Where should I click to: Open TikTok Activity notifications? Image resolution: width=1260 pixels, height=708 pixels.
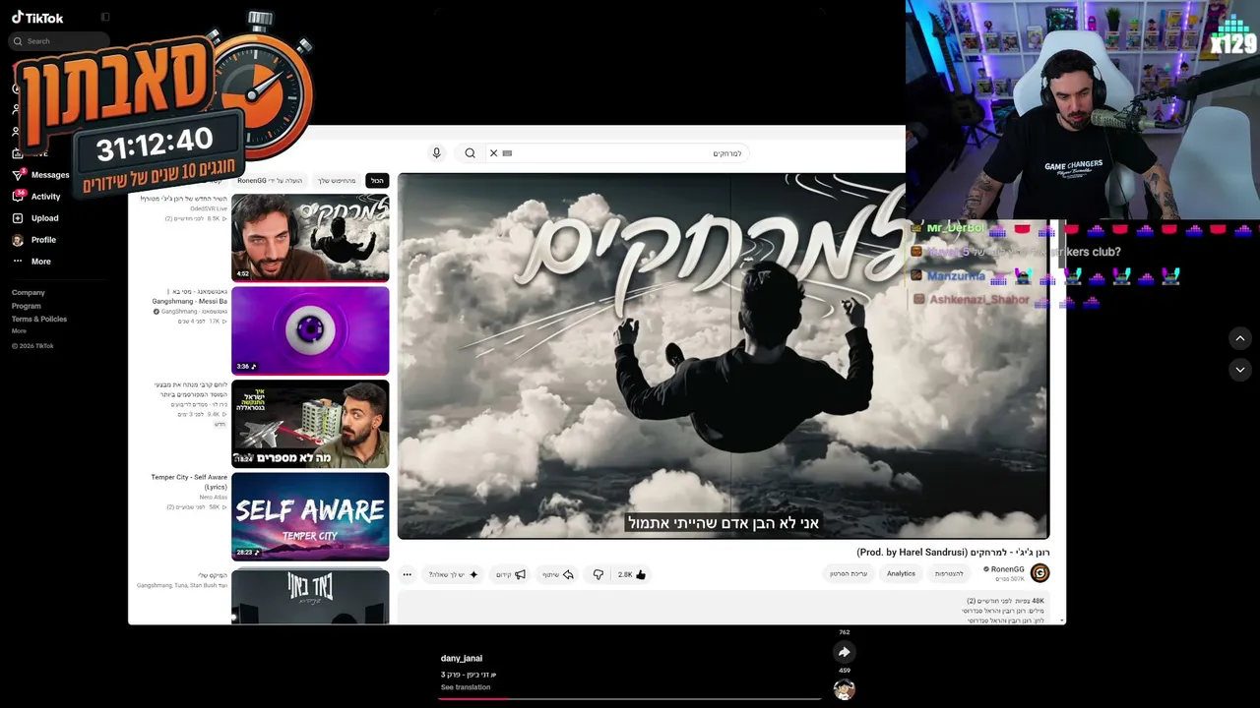(45, 197)
